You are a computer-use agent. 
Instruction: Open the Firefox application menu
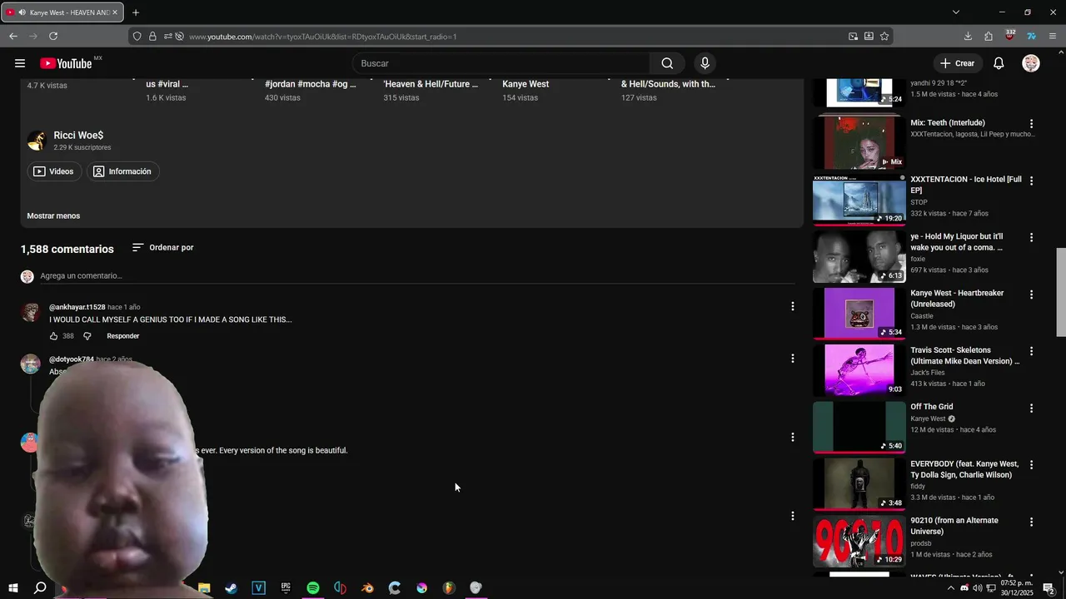coord(1053,37)
